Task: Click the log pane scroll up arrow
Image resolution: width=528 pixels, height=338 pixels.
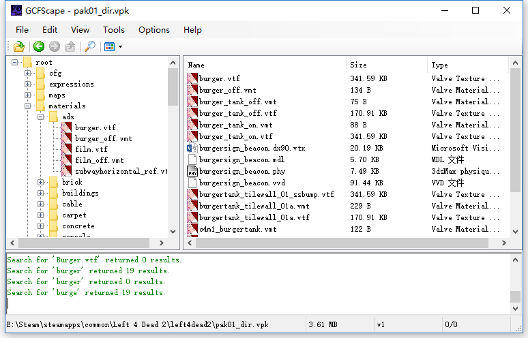Action: (515, 260)
